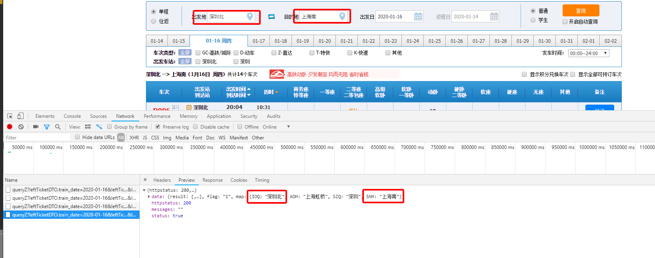Open the return date calendar icon
The image size is (655, 258).
tap(494, 16)
